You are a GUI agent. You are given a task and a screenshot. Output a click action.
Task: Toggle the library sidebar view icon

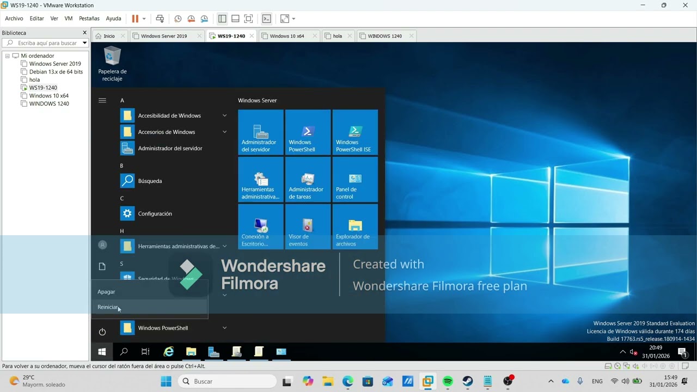[222, 19]
